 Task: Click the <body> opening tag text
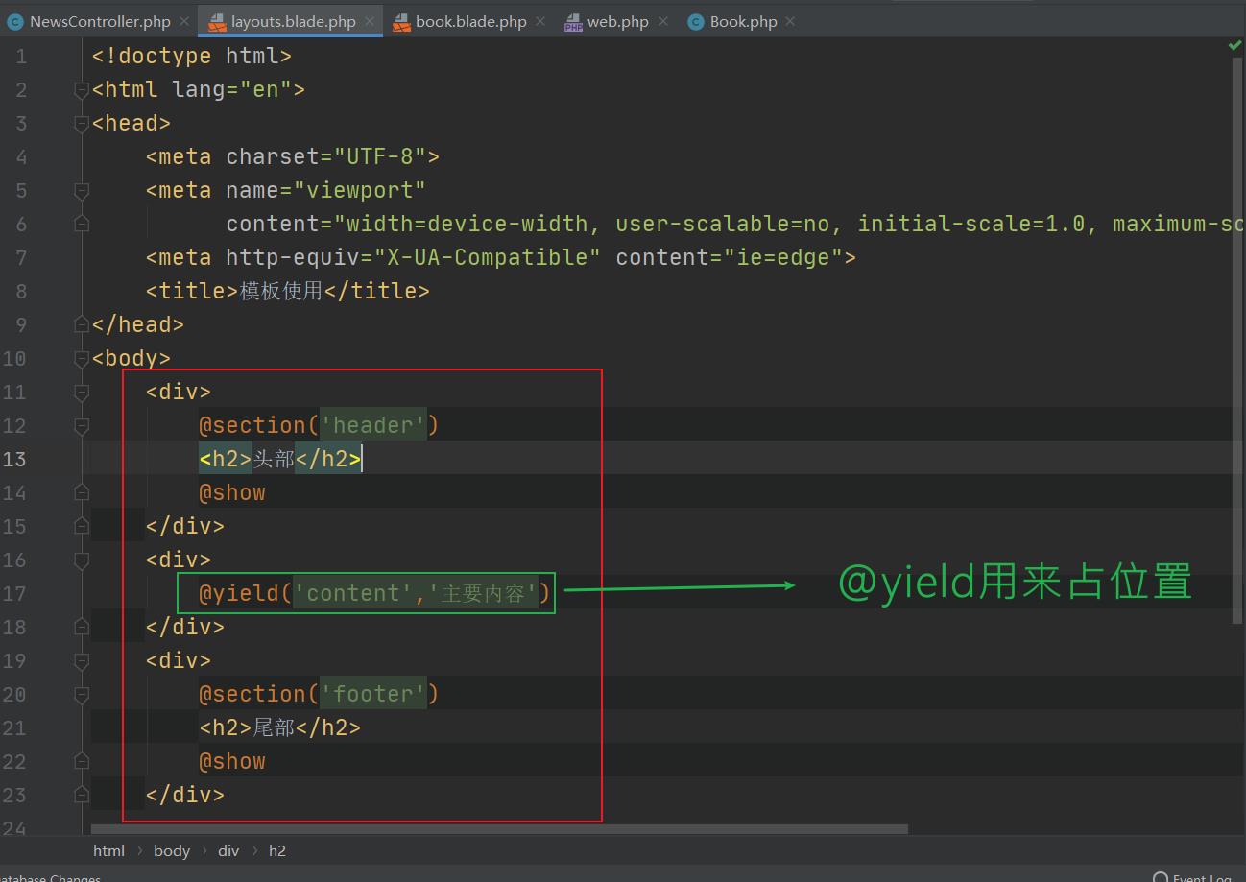tap(132, 358)
